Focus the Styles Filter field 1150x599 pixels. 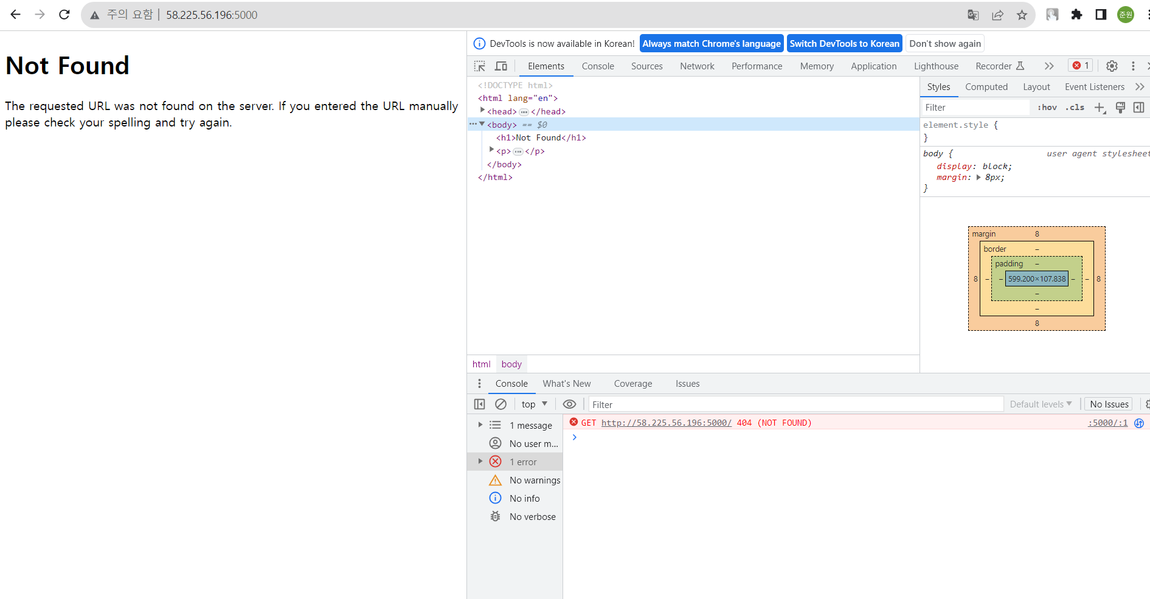975,108
